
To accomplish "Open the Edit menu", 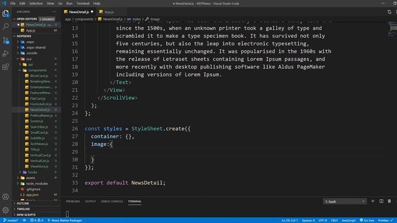I will 22,4.
